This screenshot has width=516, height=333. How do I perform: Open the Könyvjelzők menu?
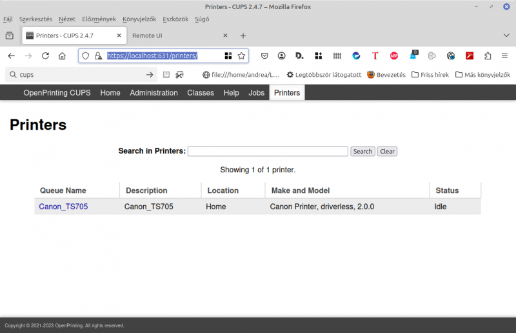140,19
